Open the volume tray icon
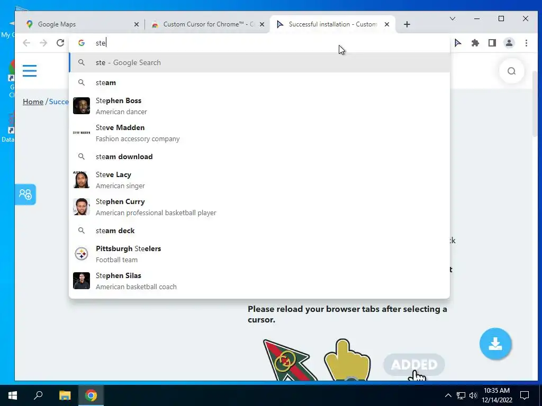542x406 pixels. click(x=473, y=395)
